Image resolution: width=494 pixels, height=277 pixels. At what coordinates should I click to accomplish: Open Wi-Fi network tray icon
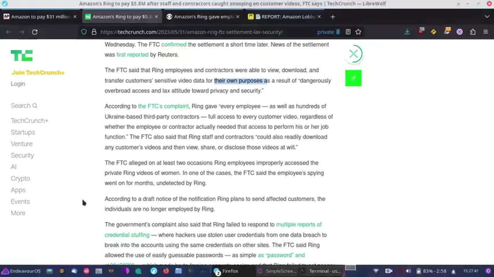(376, 271)
